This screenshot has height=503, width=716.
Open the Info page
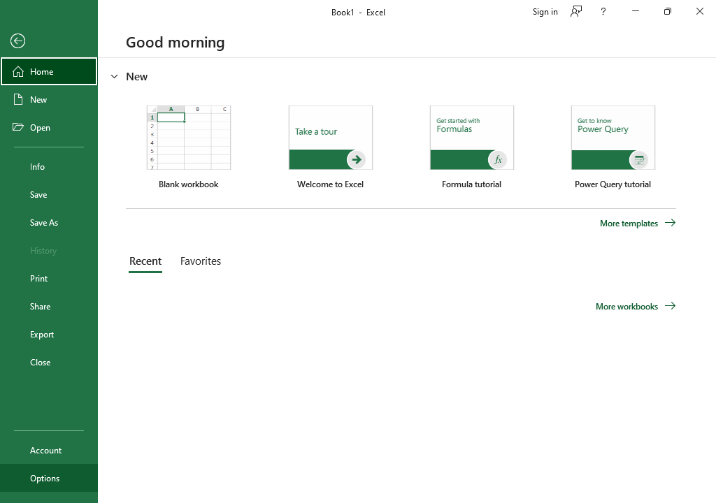49,166
